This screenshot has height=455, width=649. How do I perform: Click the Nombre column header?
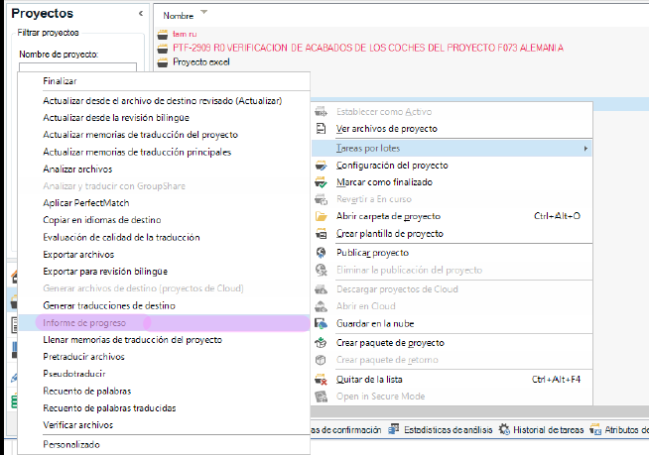click(179, 16)
